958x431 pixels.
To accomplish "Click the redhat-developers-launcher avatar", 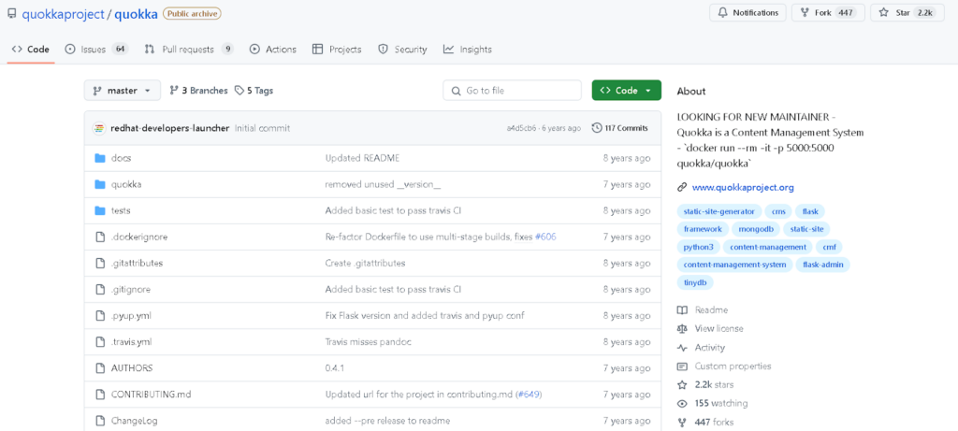I will 99,128.
